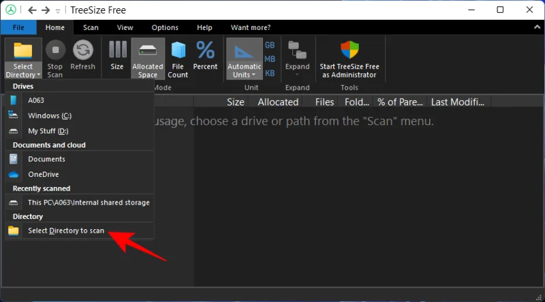Minimize the TreeSize Free window
The height and width of the screenshot is (302, 545).
(x=471, y=10)
